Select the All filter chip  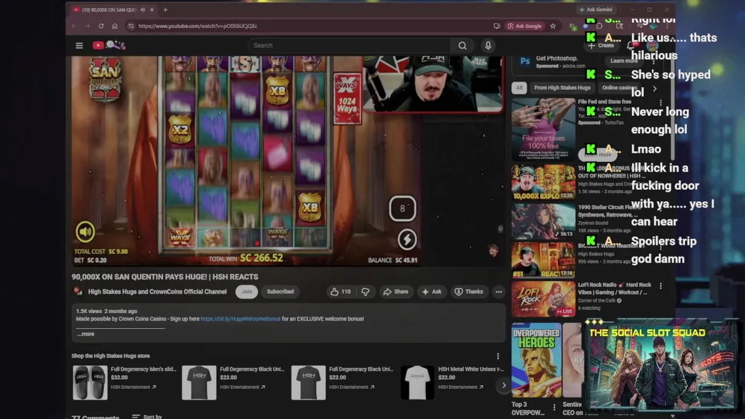point(519,88)
